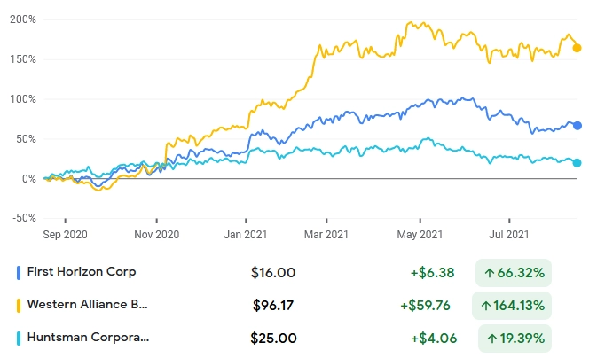Click the Nov 2020 x-axis label
Image resolution: width=597 pixels, height=358 pixels.
point(156,235)
